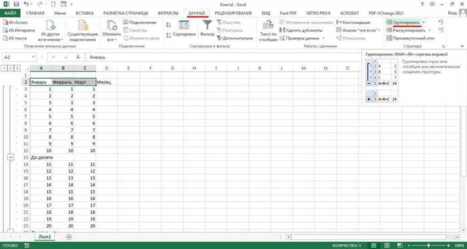Add a new sheet with plus button

coord(69,237)
